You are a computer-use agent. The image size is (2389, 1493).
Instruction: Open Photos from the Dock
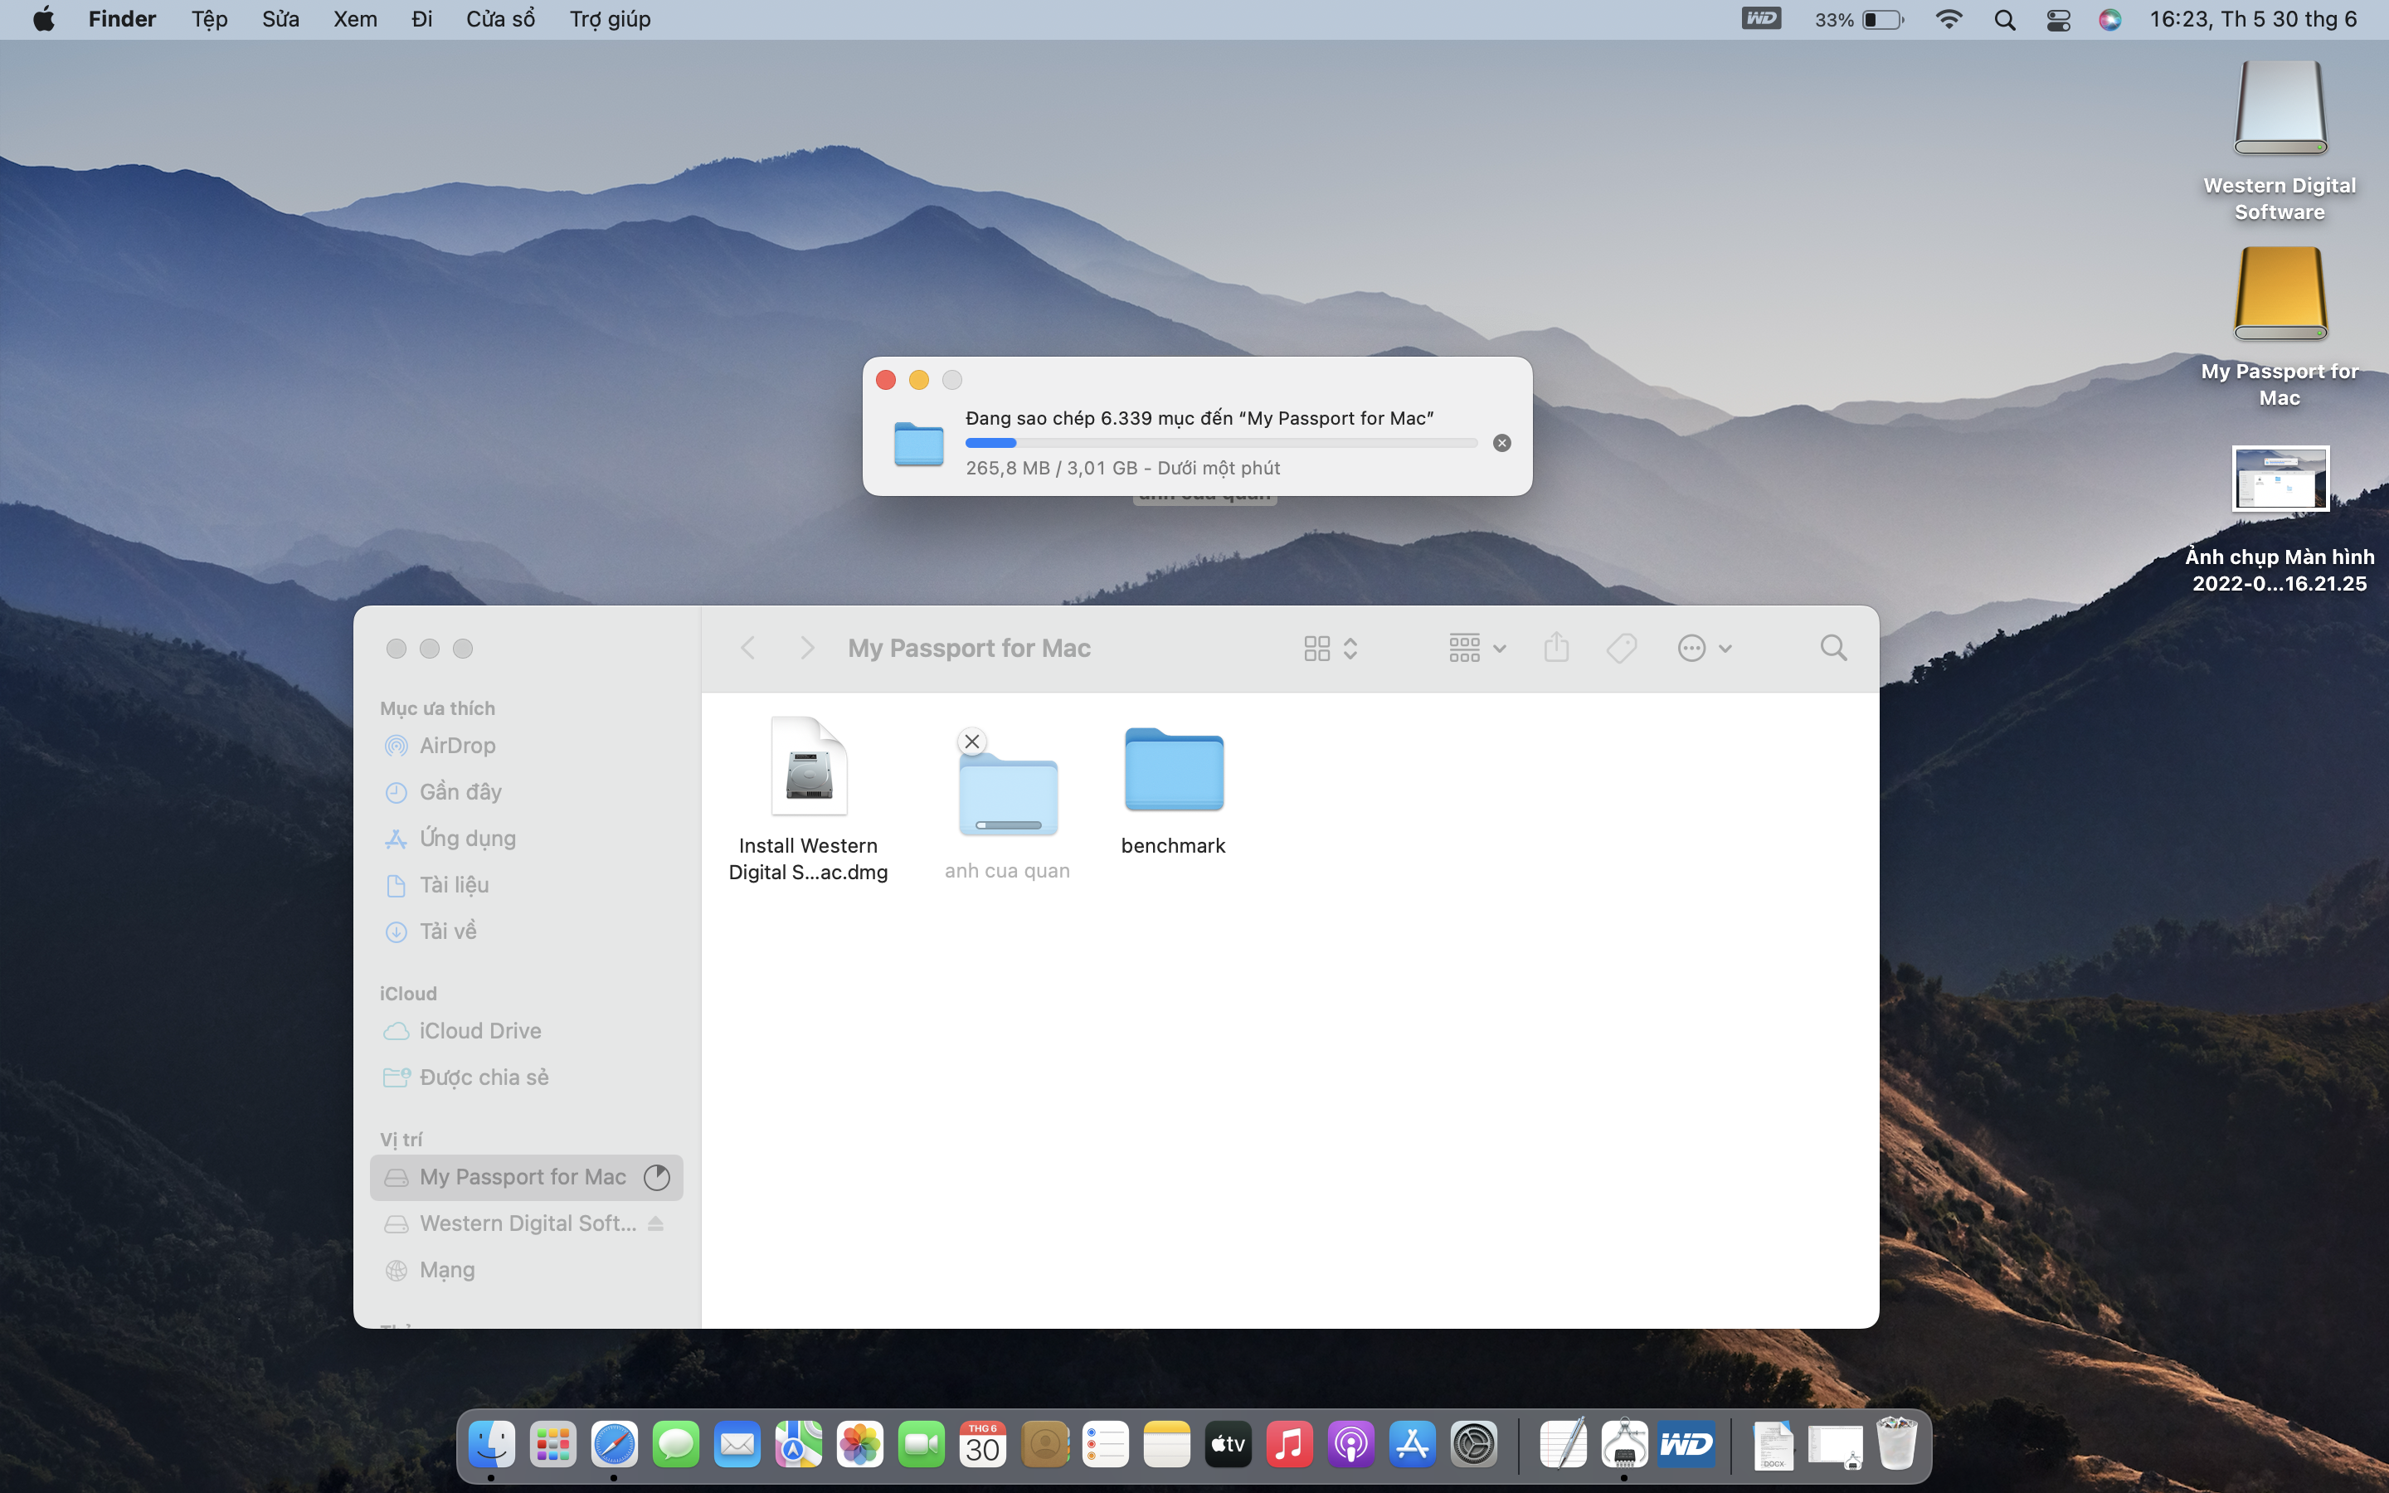(x=860, y=1446)
